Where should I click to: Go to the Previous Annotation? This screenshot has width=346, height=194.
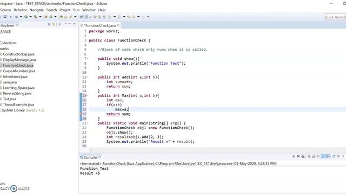click(119, 17)
